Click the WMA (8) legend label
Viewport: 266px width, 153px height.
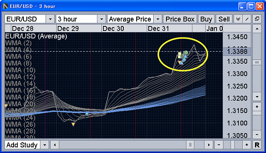point(18,63)
